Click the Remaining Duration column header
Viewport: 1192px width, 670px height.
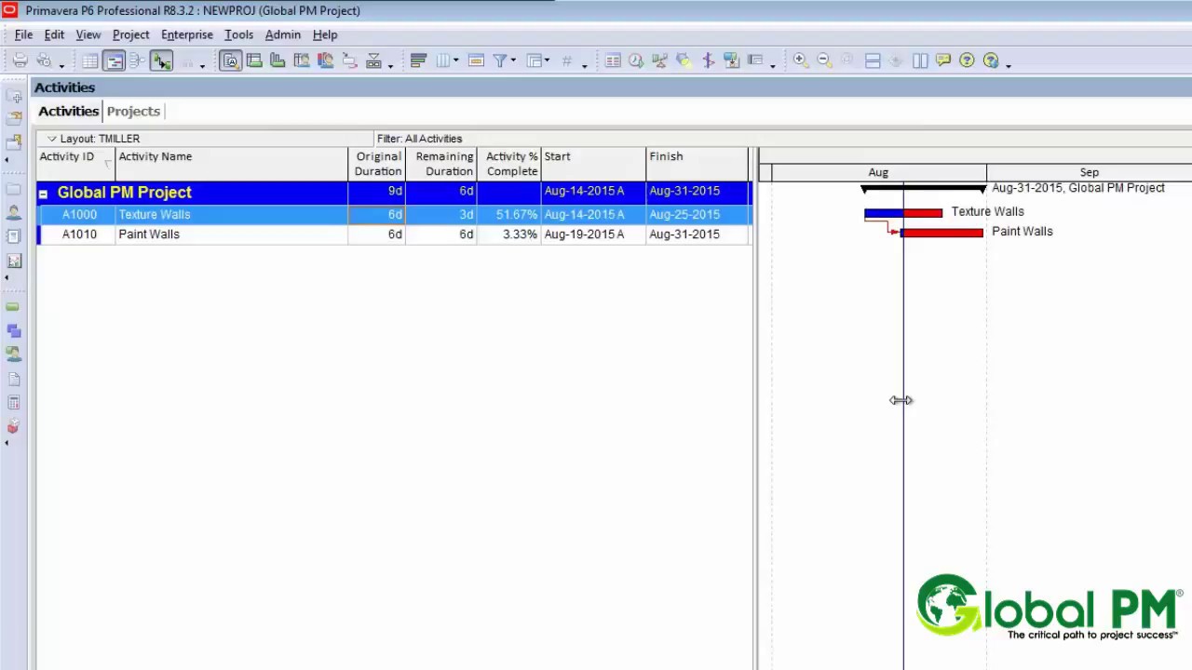click(x=440, y=164)
